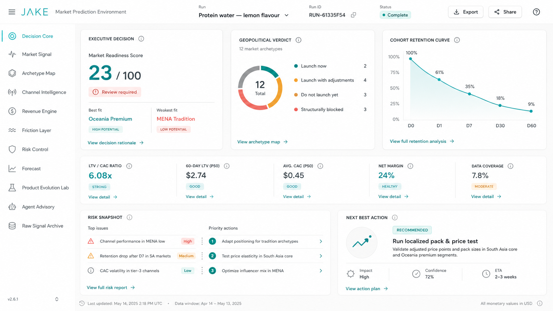Click the donut chart showing 12 Total
Viewport: 553px width, 311px height.
point(260,88)
